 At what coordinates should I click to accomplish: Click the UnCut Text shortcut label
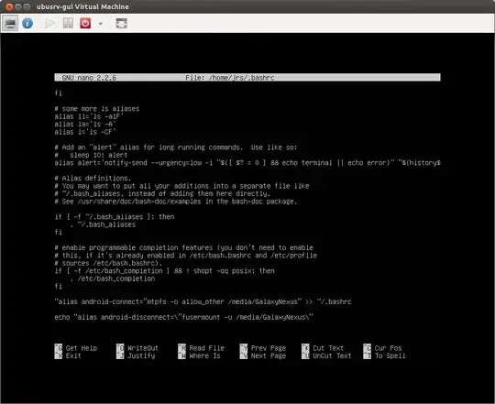tap(332, 355)
